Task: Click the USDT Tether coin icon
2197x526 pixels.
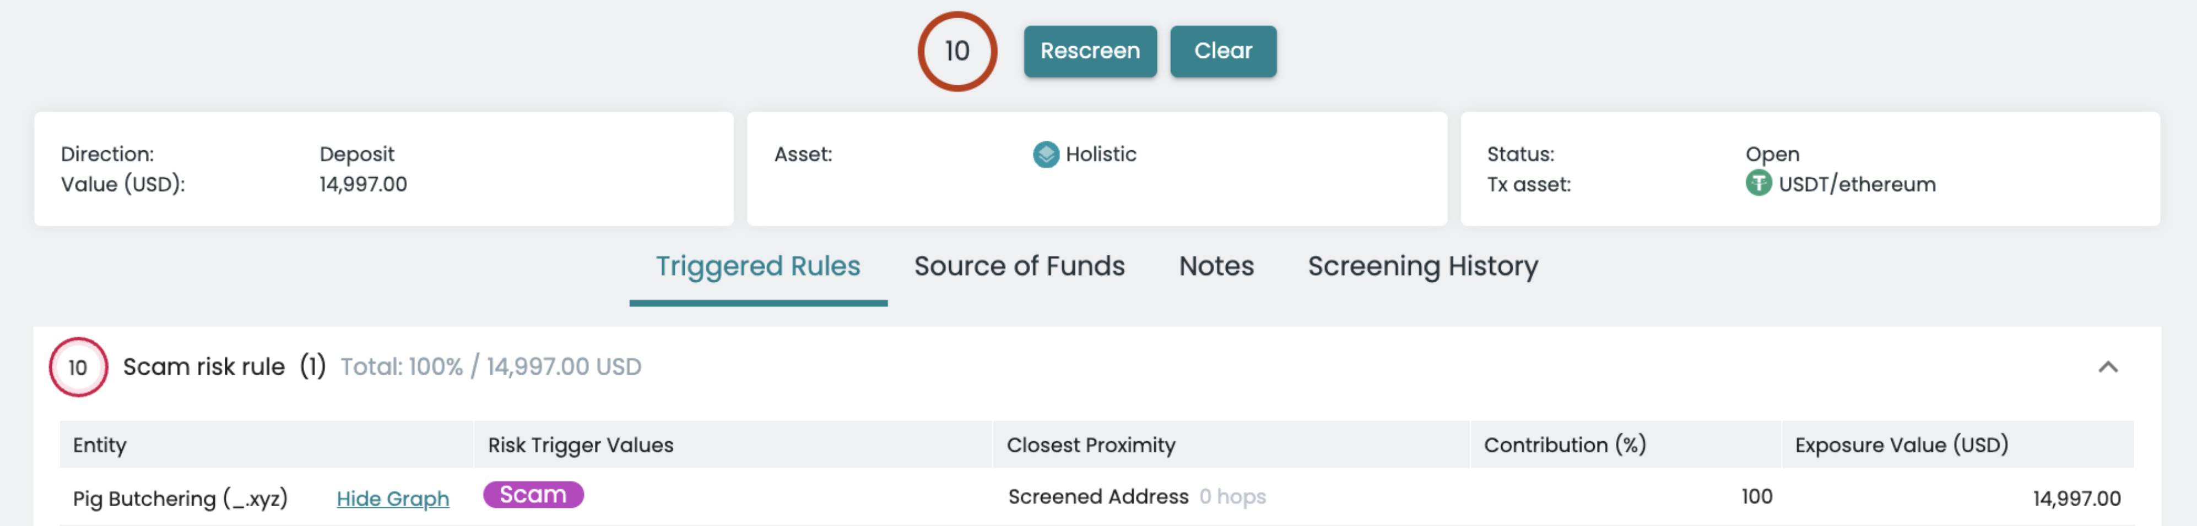Action: 1758,183
